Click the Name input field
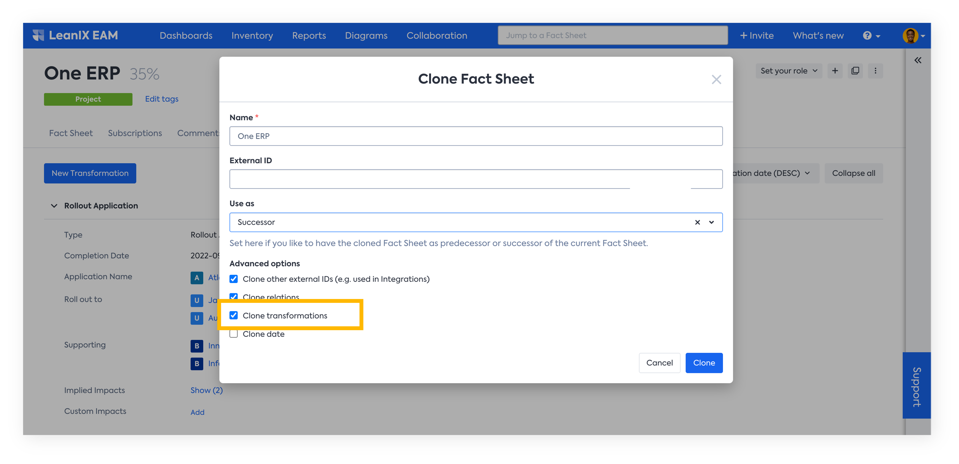This screenshot has height=464, width=959. coord(476,136)
